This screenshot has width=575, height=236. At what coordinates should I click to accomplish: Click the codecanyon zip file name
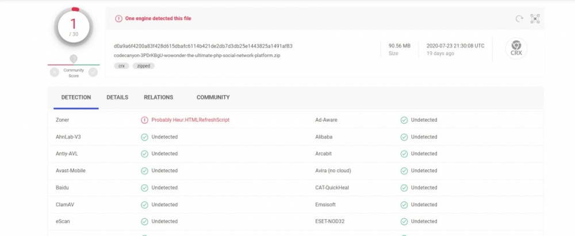(197, 56)
